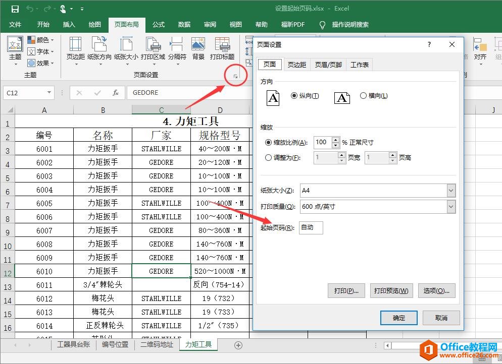Click the portrait page orientation icon
Viewport: 502px width, 364px height.
(273, 98)
